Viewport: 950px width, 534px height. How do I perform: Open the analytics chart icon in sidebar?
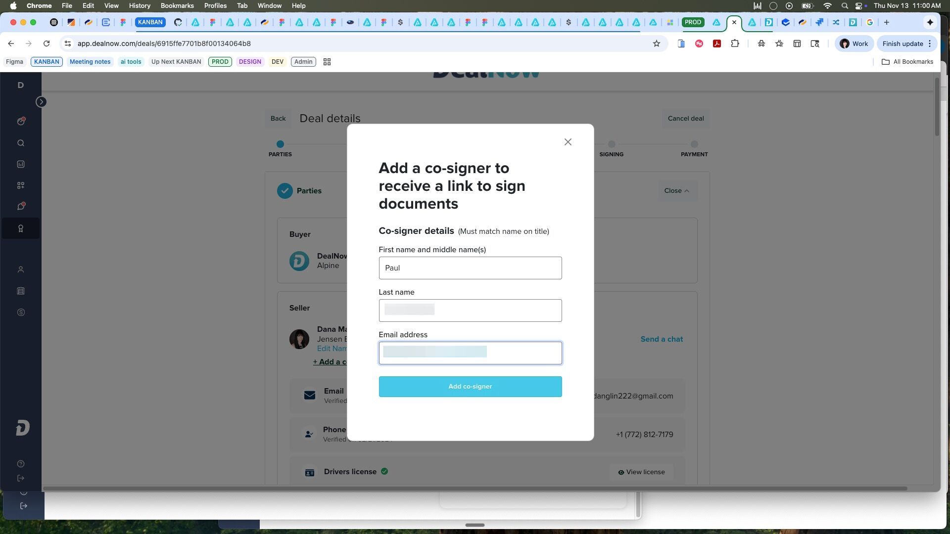21,164
